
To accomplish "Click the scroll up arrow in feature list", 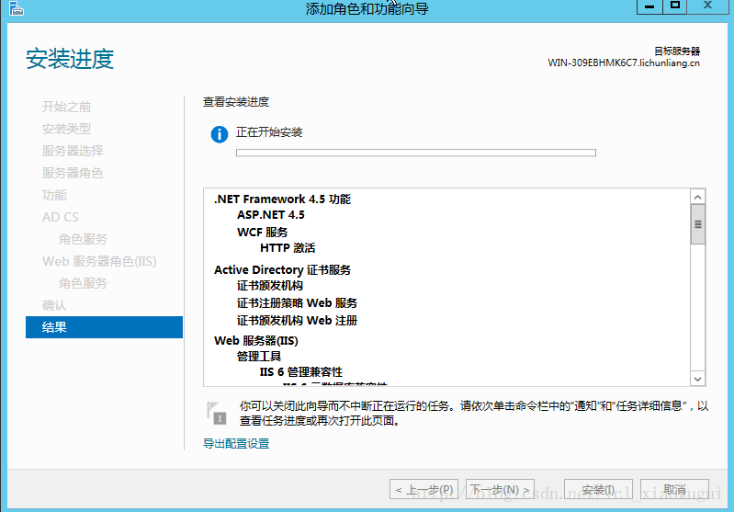I will (697, 197).
